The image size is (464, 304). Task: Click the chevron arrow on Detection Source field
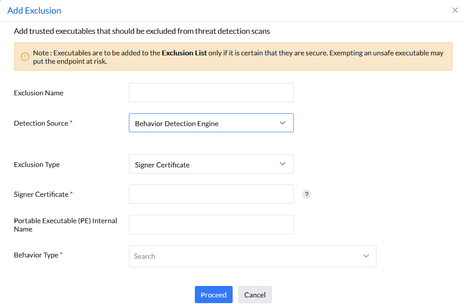pyautogui.click(x=283, y=123)
